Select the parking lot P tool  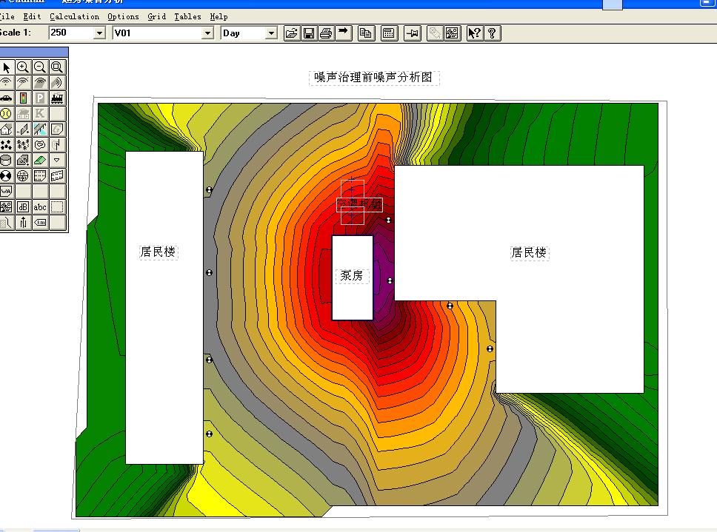point(40,98)
